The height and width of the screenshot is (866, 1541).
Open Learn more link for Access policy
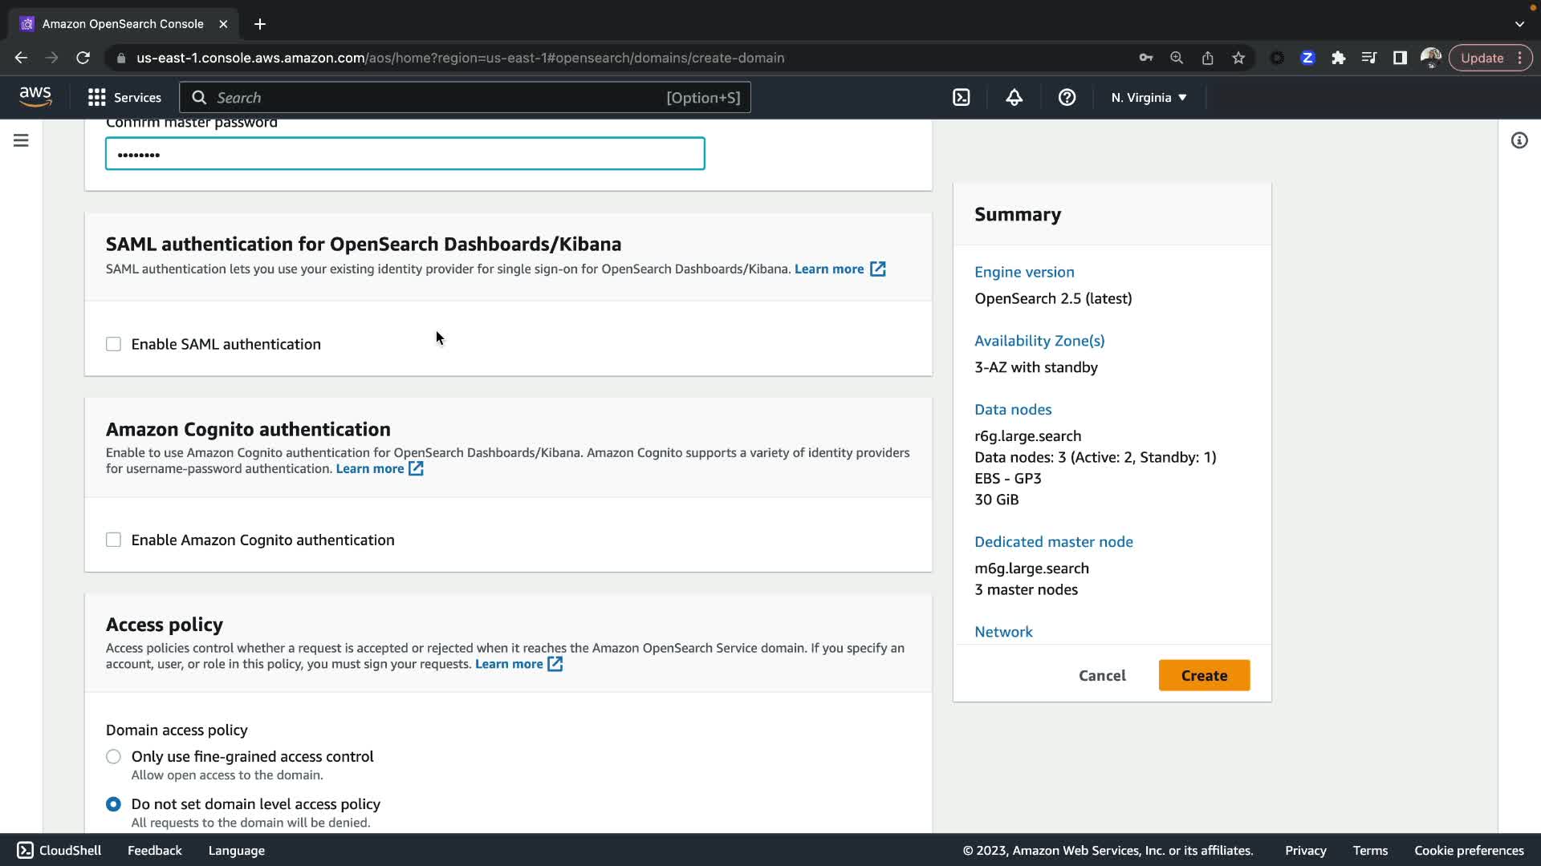(x=509, y=664)
